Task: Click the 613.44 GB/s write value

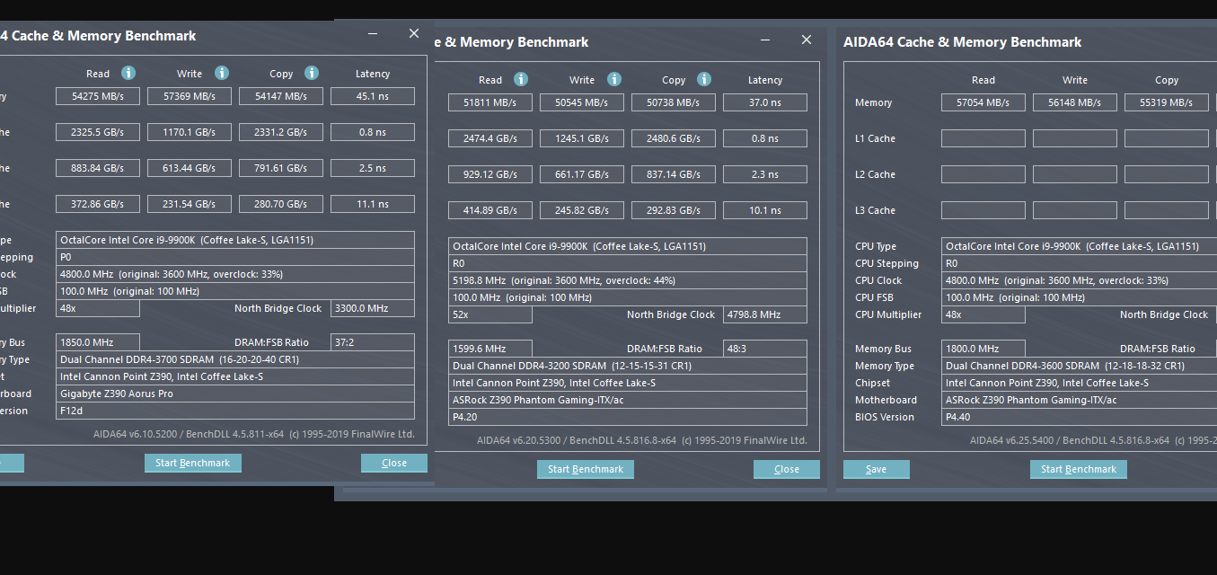Action: [x=190, y=168]
